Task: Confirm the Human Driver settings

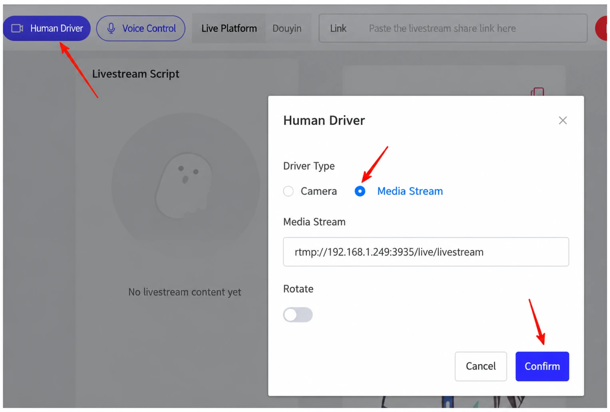Action: coord(542,366)
